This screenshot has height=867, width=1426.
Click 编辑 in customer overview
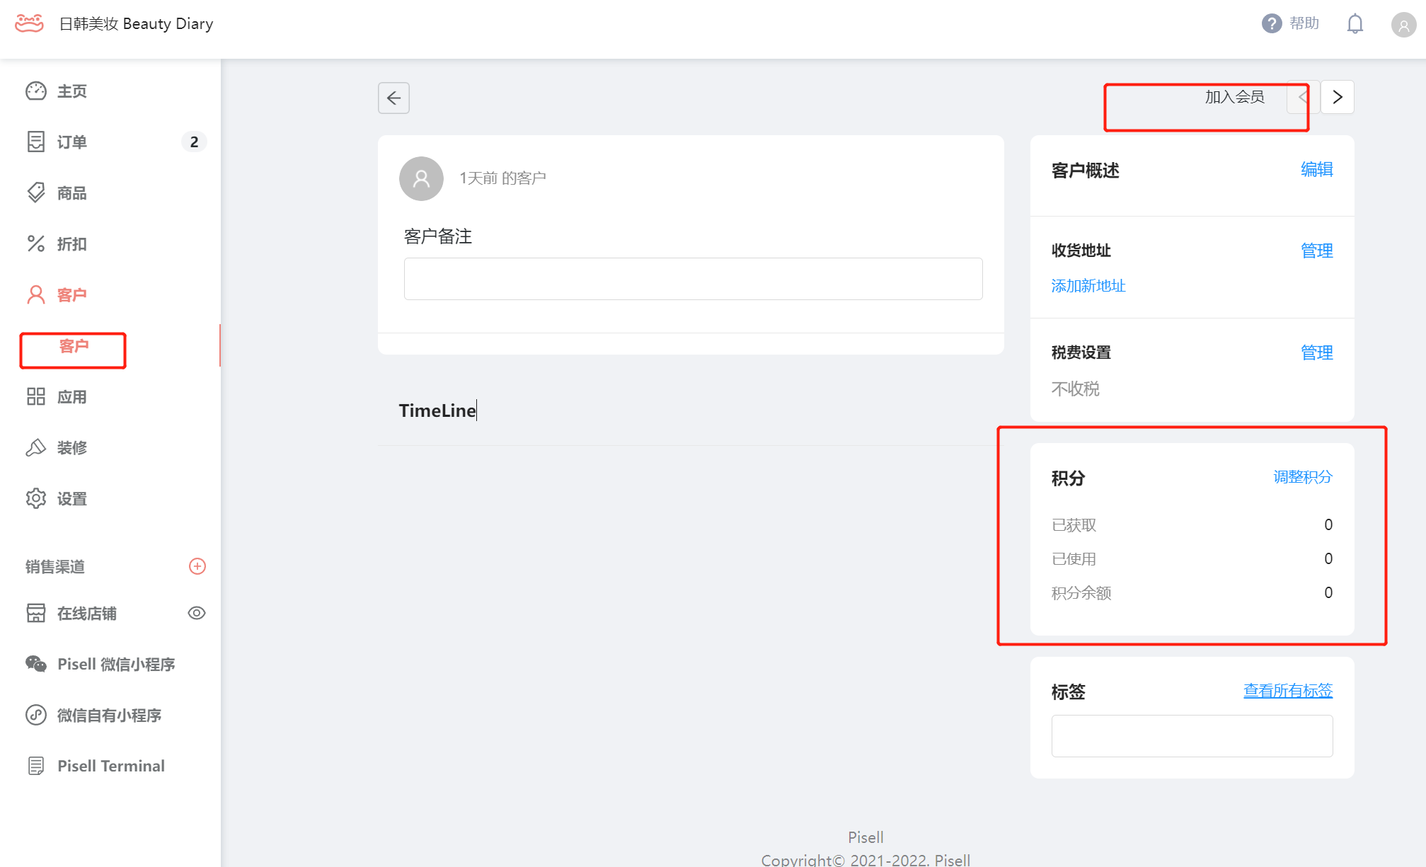click(1316, 170)
